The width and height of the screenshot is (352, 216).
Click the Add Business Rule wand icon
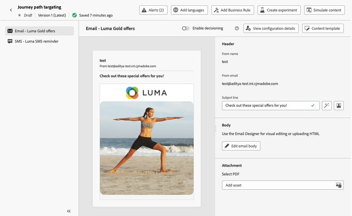tap(216, 10)
